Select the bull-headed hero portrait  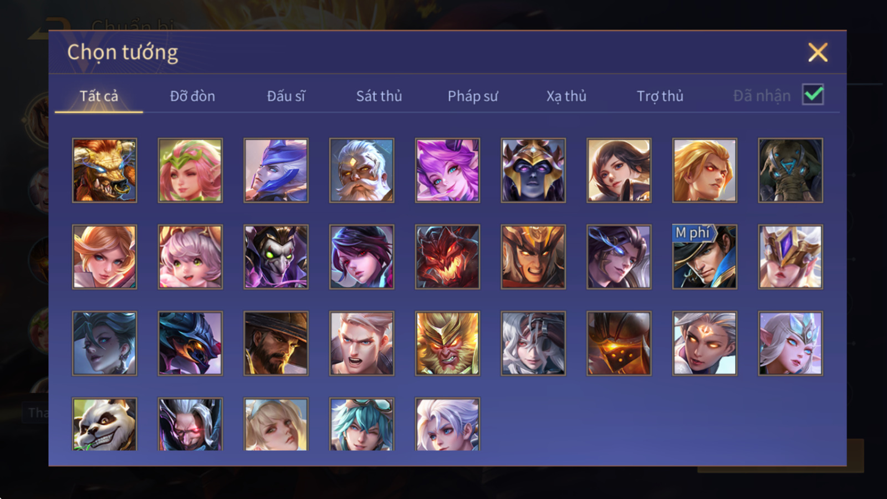coord(104,170)
